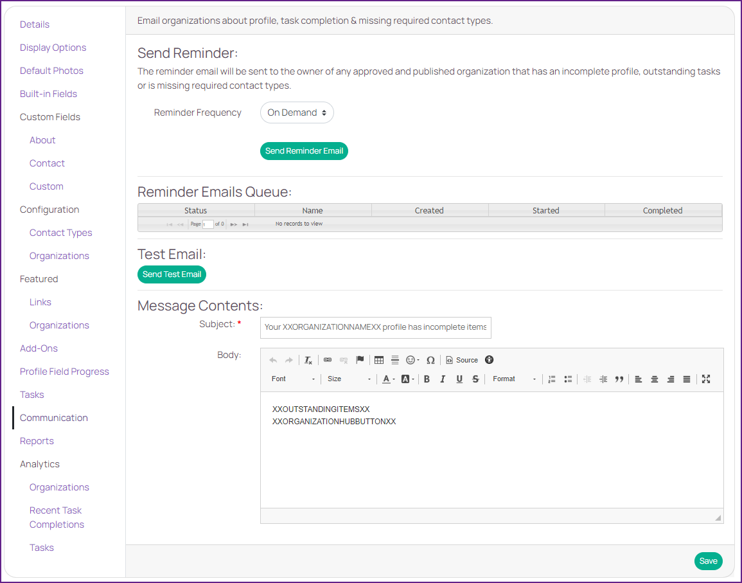742x583 pixels.
Task: Toggle bold formatting
Action: click(x=427, y=379)
